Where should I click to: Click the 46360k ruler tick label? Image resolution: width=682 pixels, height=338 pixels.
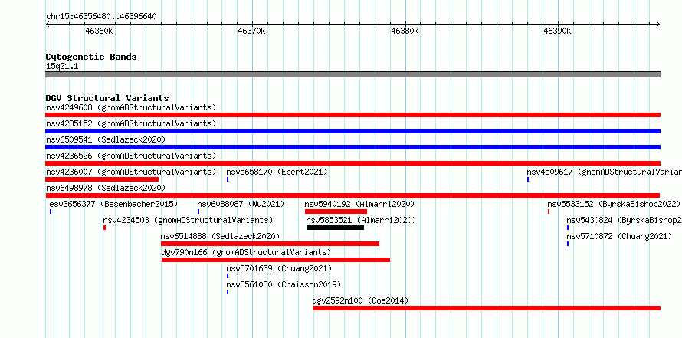(99, 31)
